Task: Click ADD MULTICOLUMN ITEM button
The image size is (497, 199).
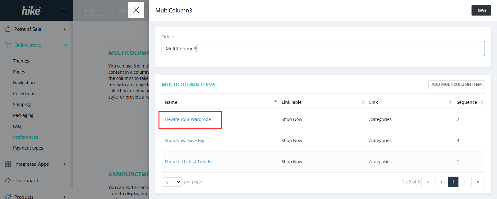Action: point(456,85)
